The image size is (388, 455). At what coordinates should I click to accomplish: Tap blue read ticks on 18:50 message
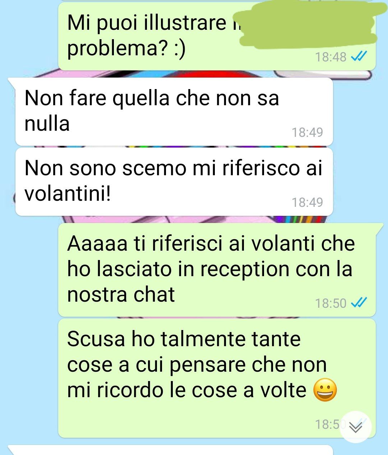coord(359,303)
